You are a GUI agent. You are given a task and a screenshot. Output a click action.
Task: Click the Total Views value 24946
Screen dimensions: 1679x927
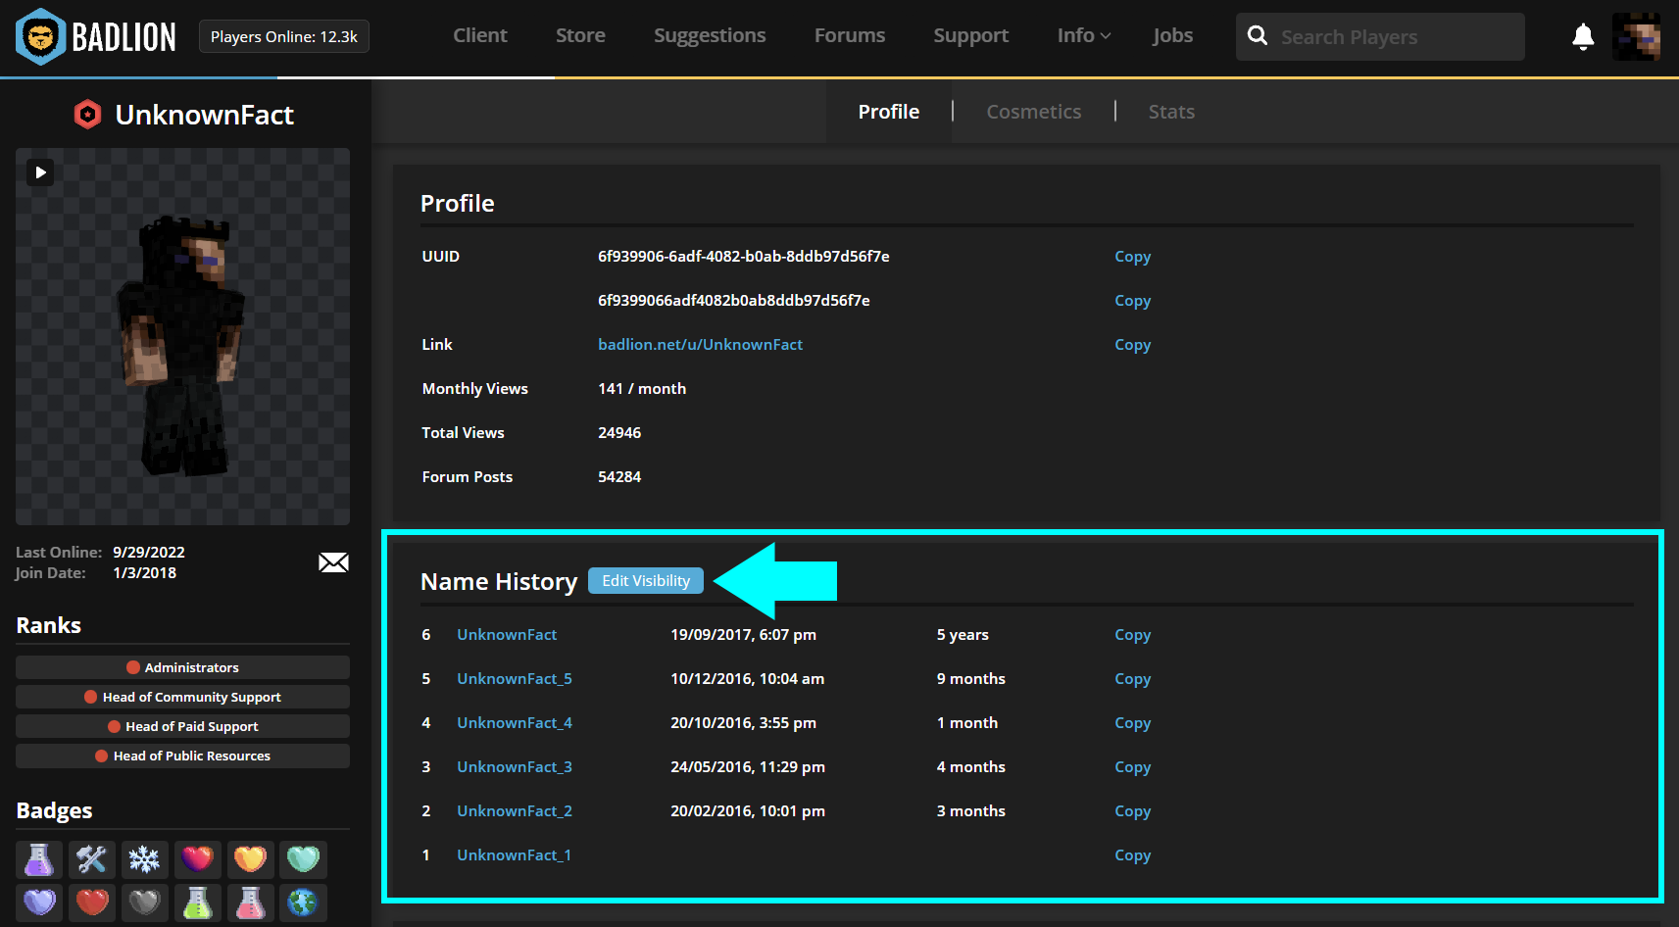(619, 432)
